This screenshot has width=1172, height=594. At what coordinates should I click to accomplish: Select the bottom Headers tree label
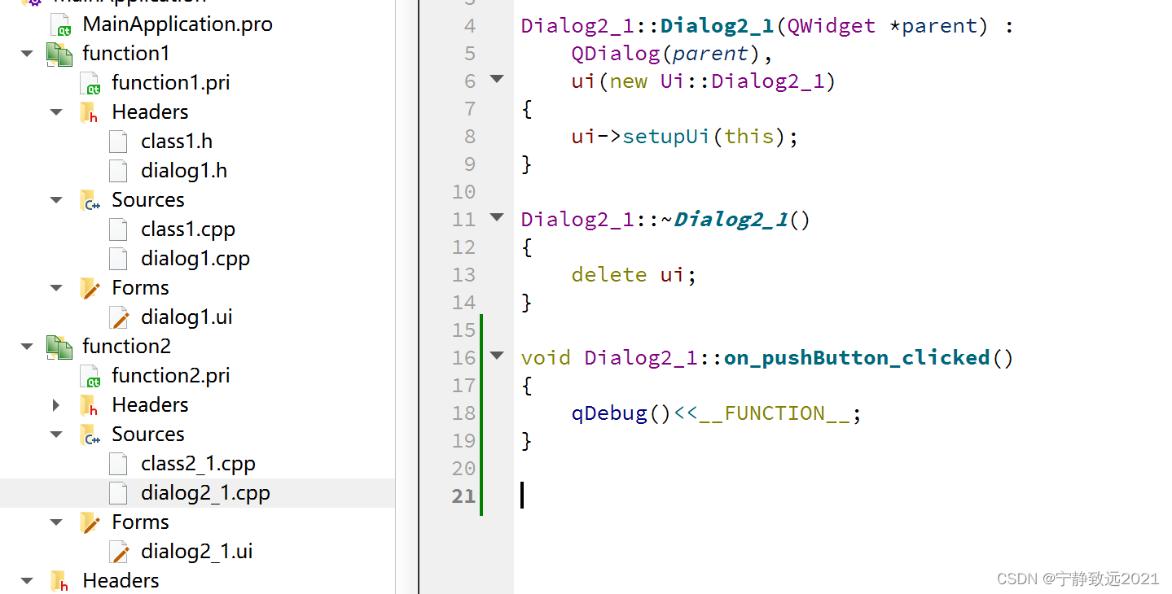click(x=121, y=580)
